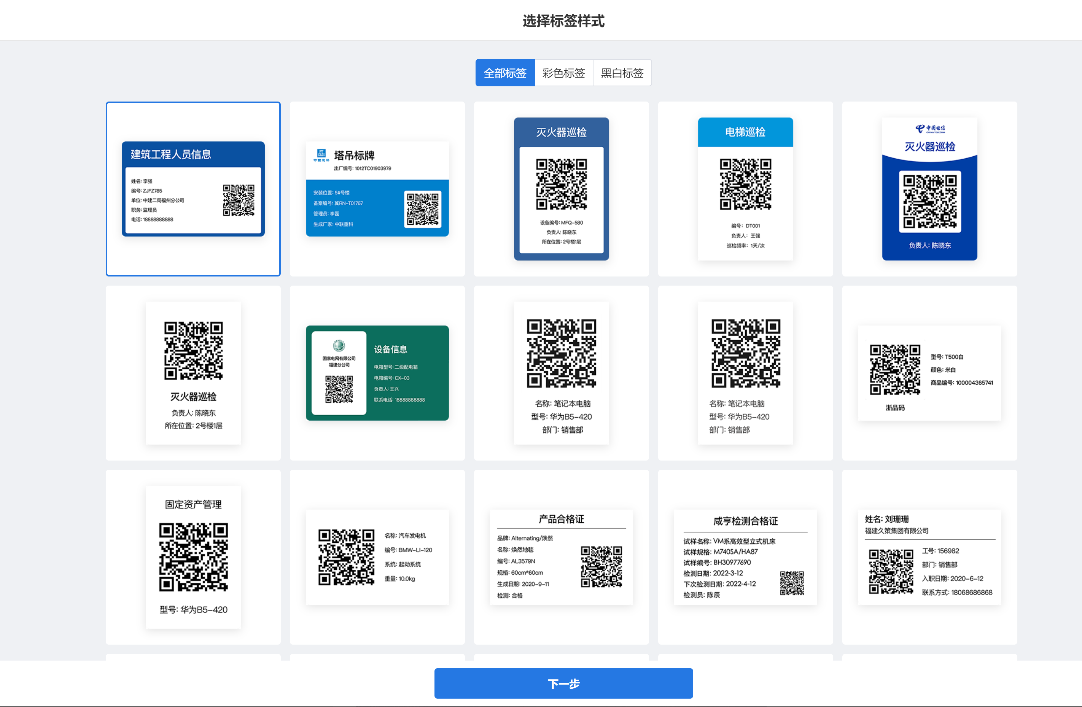Viewport: 1082px width, 707px height.
Task: Select the green 设备信息 label template
Action: (377, 373)
